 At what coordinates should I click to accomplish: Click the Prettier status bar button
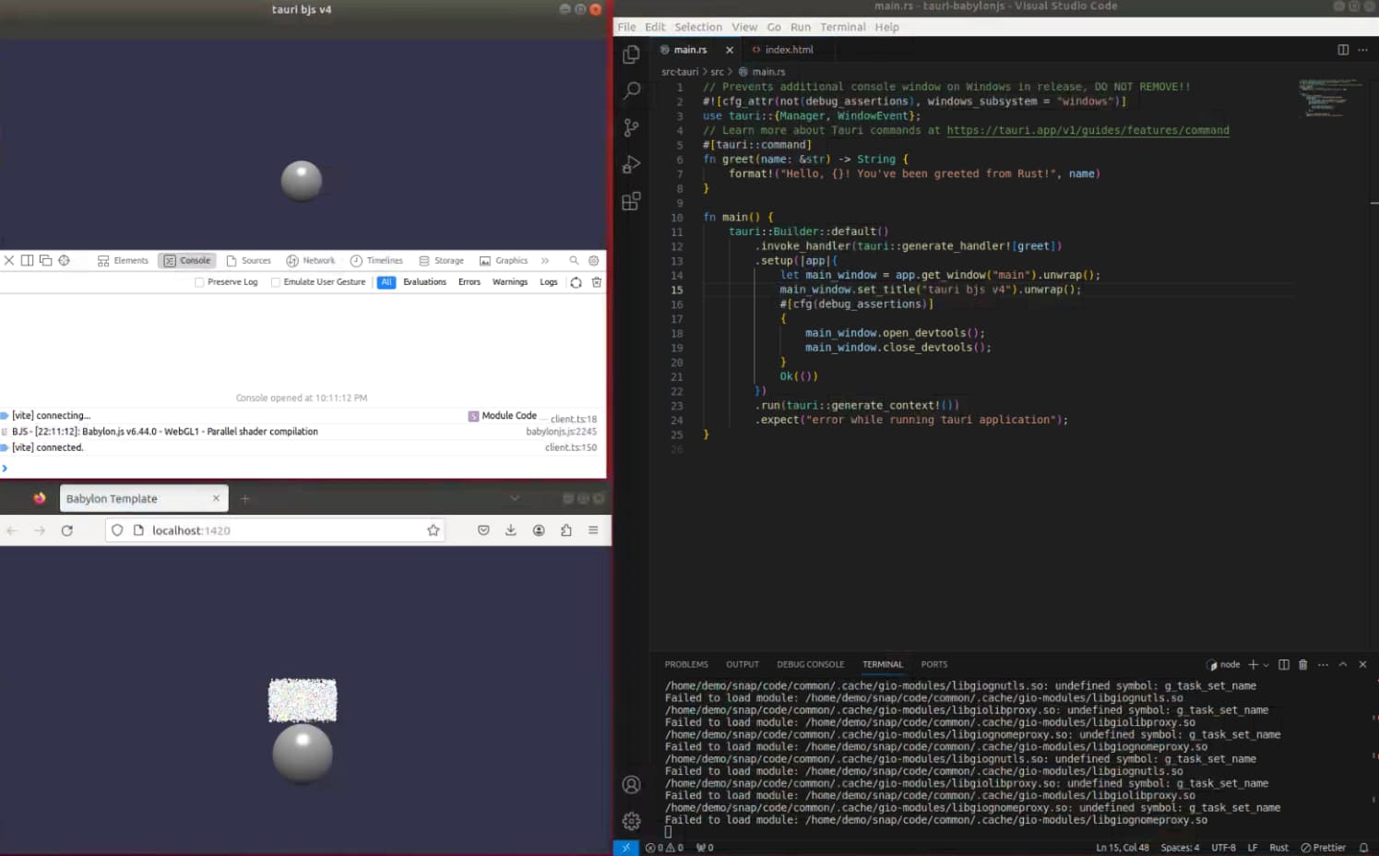tap(1323, 848)
